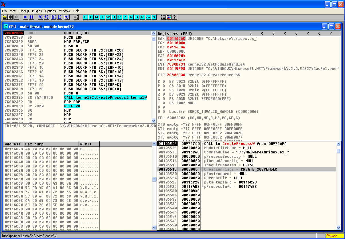Image resolution: width=345 pixels, height=239 pixels.
Task: Open the Plugins menu
Action: point(37,11)
